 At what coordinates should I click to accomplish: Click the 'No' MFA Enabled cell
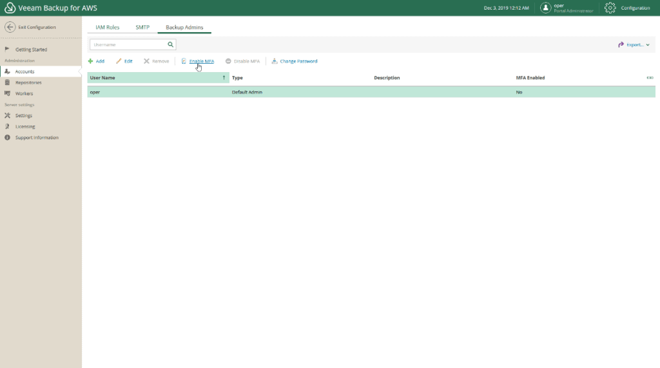point(519,92)
